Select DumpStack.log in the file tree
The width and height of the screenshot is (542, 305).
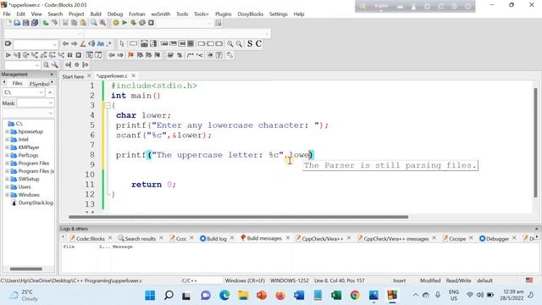click(x=36, y=203)
